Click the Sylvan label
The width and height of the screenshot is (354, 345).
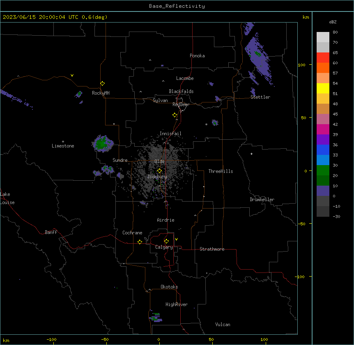(x=160, y=100)
